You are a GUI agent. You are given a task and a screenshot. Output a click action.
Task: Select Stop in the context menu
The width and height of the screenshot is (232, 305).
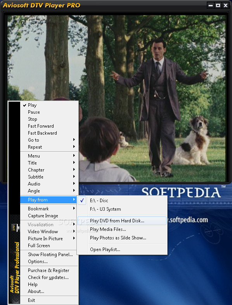[x=49, y=119]
